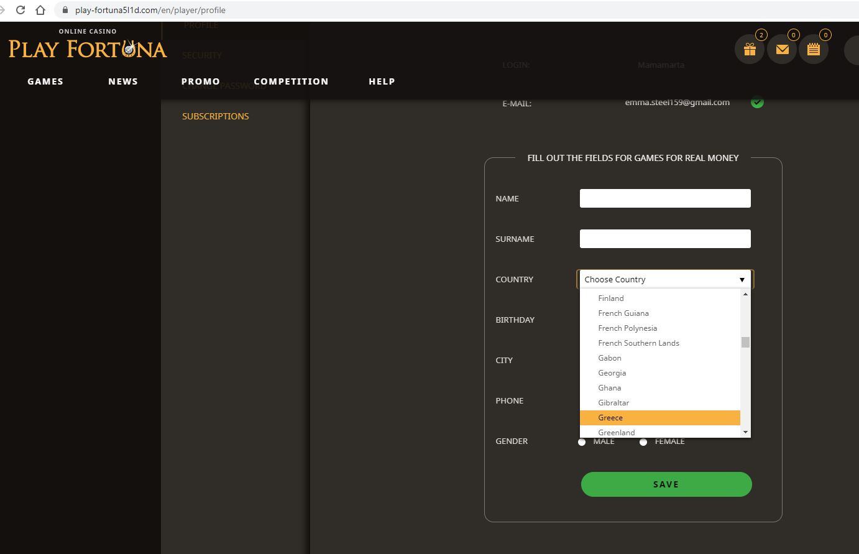Open the Games menu
The width and height of the screenshot is (859, 554).
pyautogui.click(x=45, y=81)
